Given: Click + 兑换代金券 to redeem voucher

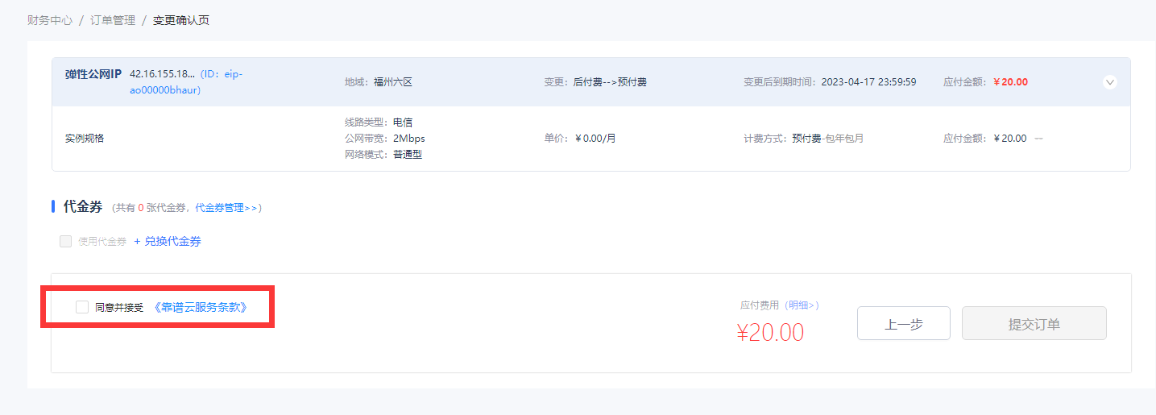Looking at the screenshot, I should [168, 241].
